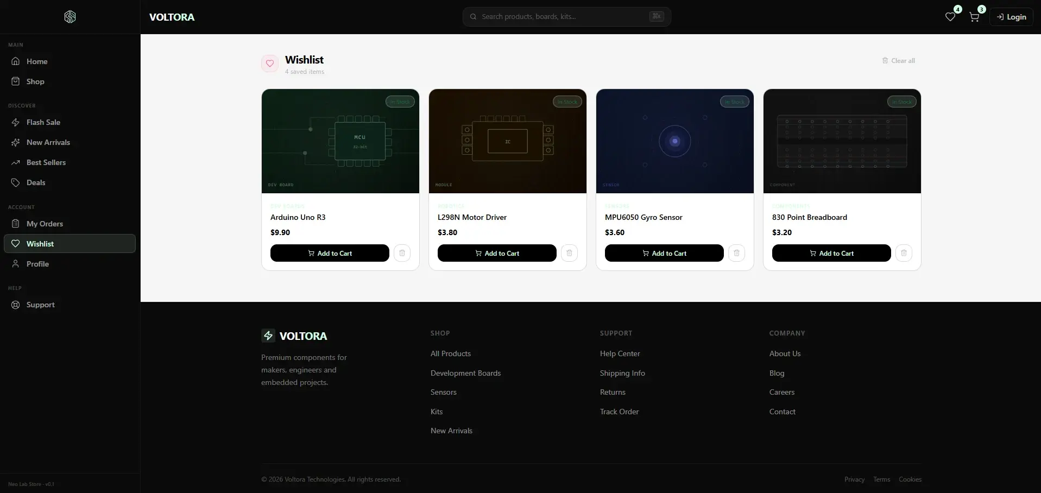
Task: Open Shop in sidebar
Action: [70, 81]
